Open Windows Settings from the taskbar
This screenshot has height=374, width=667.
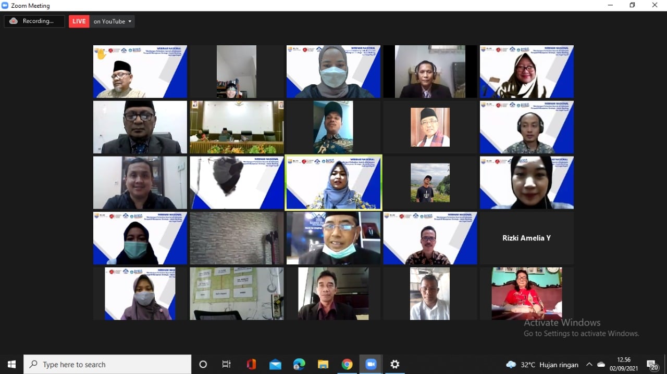click(394, 364)
